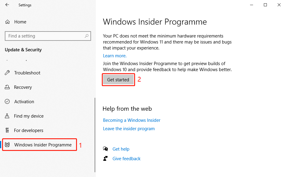Click the Give feedback megaphone icon

(x=105, y=158)
